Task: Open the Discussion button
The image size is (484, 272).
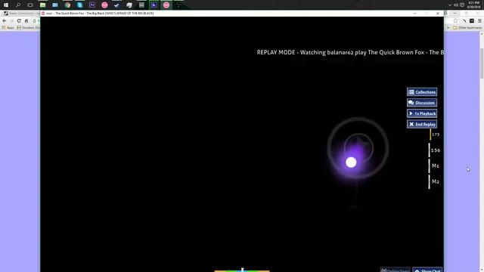Action: coord(422,103)
